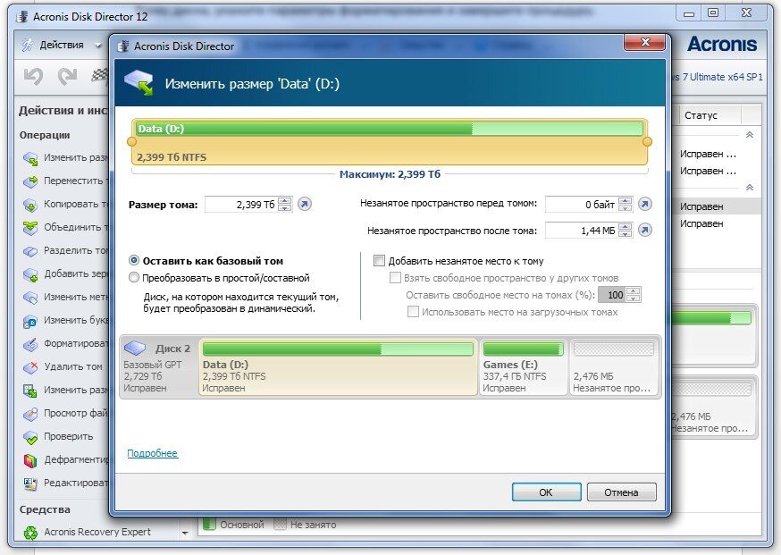781x555 pixels.
Task: Select 'Преобразовать в простой/составной' option
Action: [x=134, y=277]
